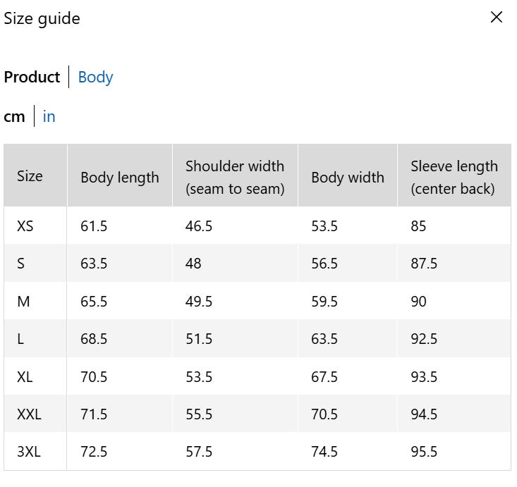This screenshot has width=517, height=487.
Task: Click the 63.5 body length for size S
Action: pos(94,264)
